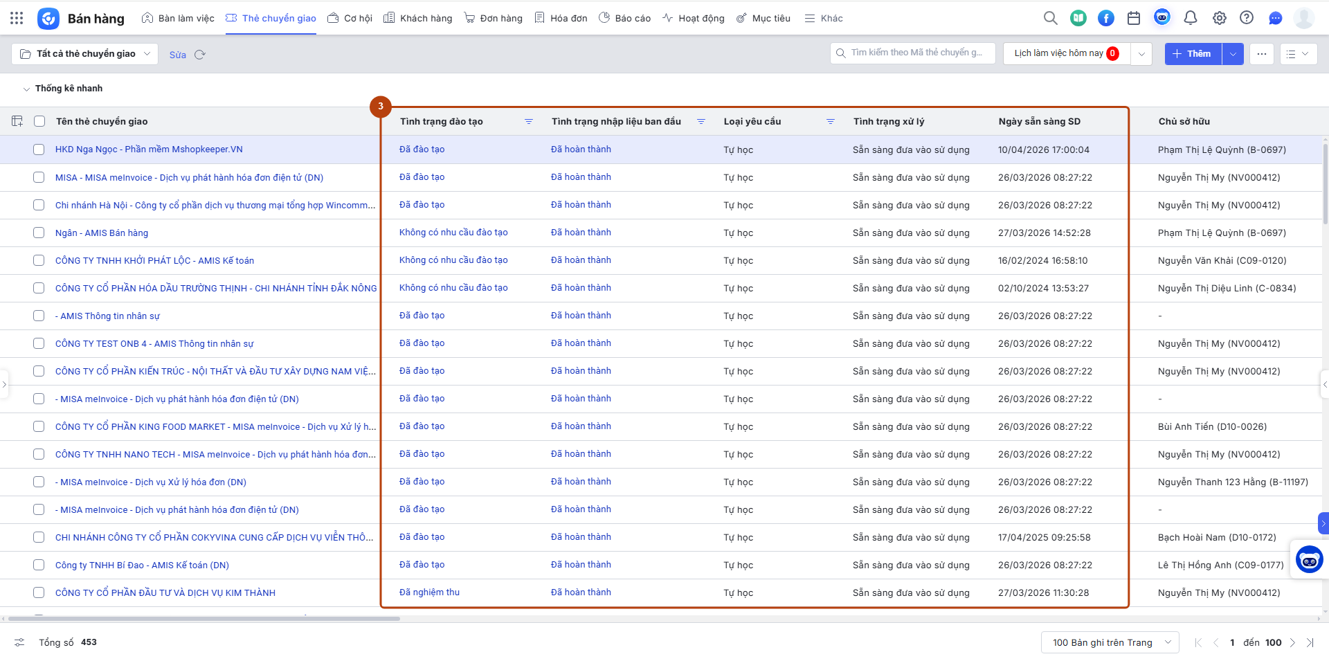Open the Mục tiêu tab
The width and height of the screenshot is (1329, 661).
point(763,18)
